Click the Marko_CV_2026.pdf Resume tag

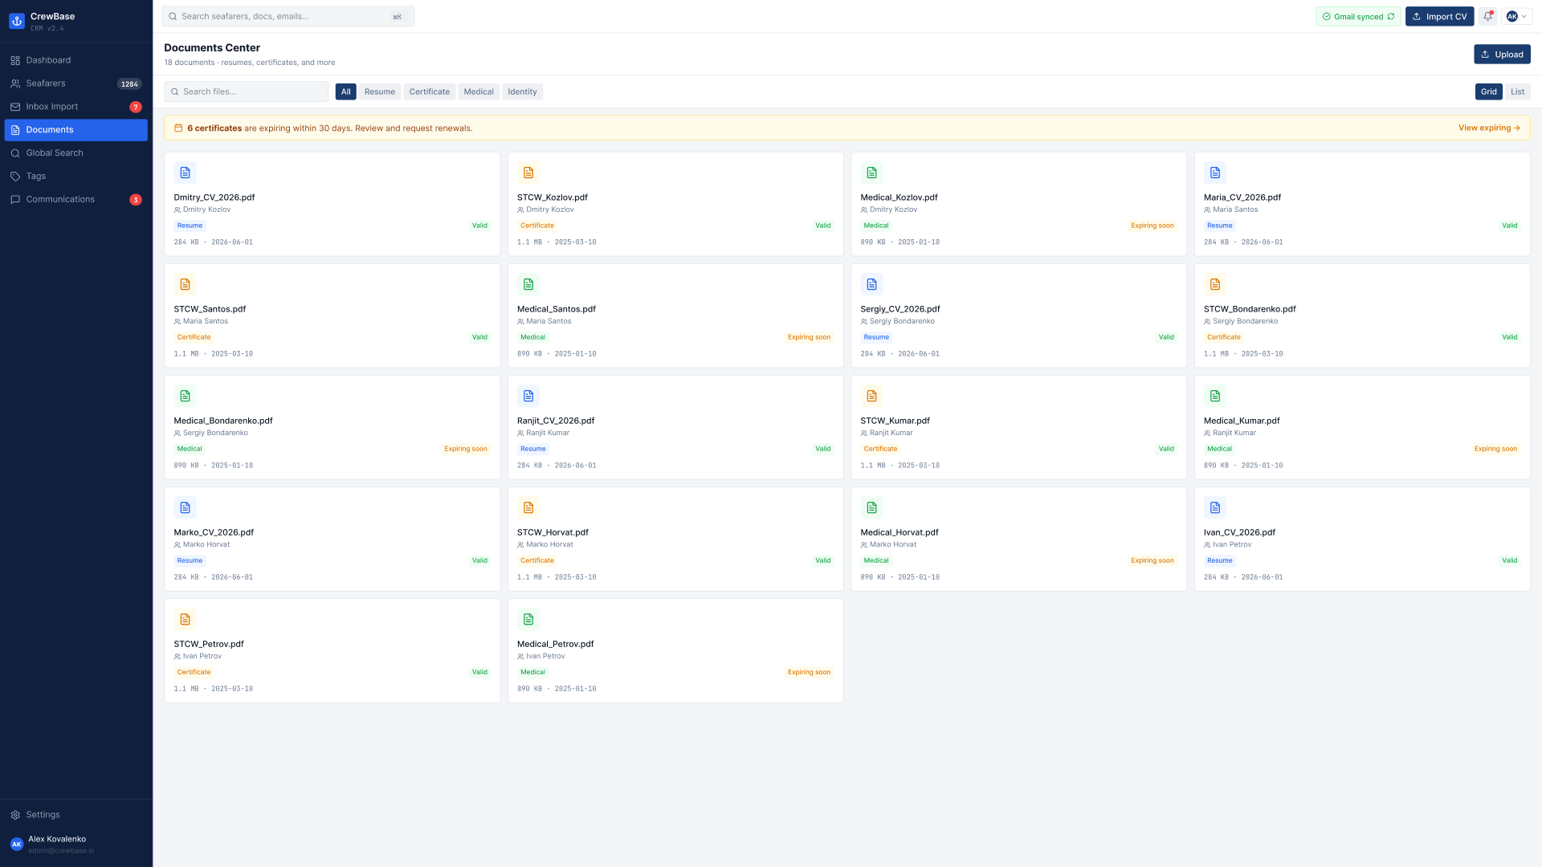pyautogui.click(x=190, y=560)
